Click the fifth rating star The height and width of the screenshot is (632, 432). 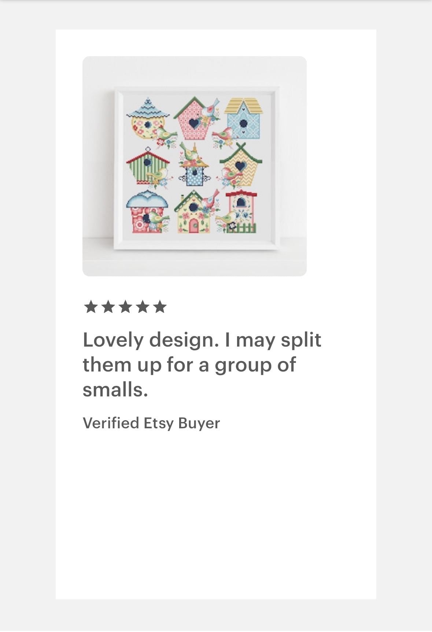160,307
